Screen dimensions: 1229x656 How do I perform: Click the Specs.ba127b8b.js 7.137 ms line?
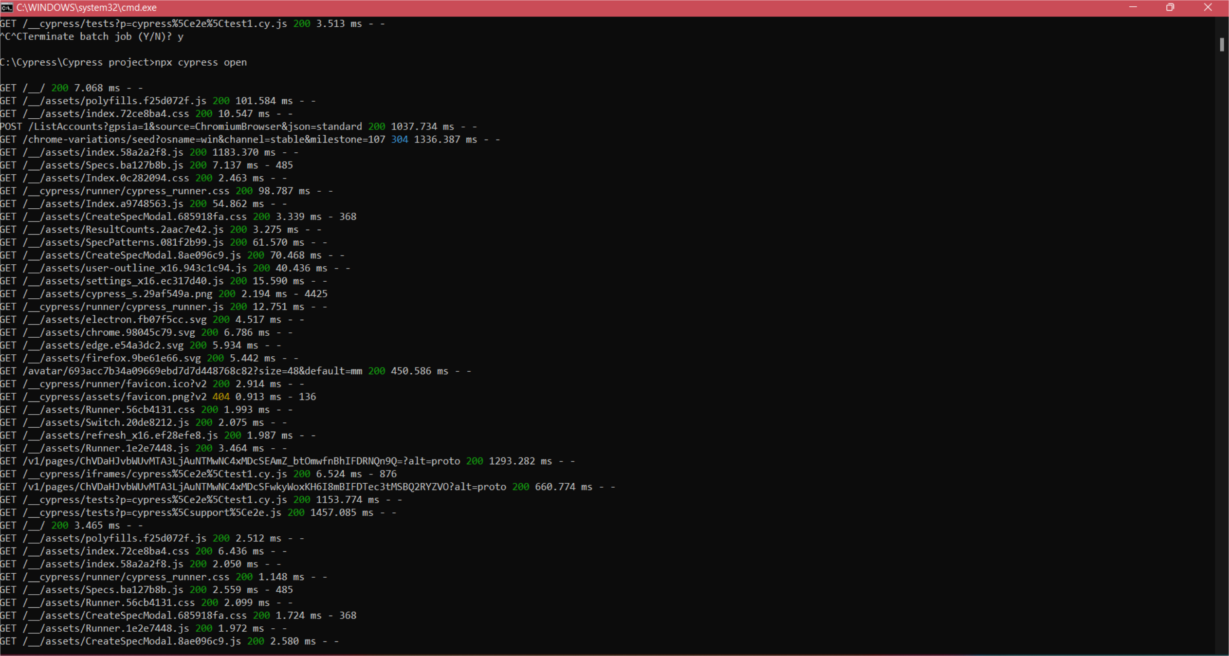(x=147, y=165)
